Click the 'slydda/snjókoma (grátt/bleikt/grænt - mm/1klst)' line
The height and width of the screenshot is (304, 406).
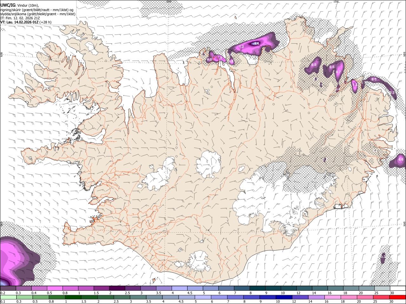coord(38,14)
